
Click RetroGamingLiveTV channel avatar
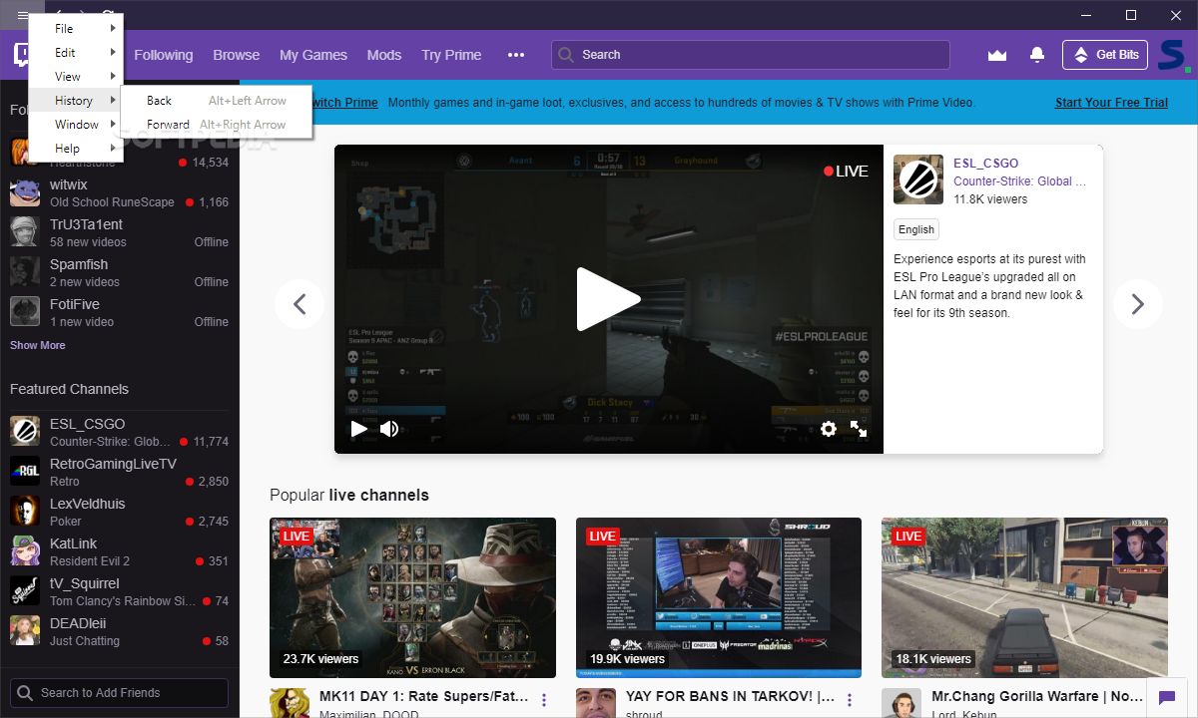click(x=25, y=472)
